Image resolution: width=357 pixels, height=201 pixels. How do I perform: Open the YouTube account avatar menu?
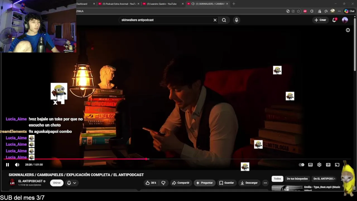point(345,20)
